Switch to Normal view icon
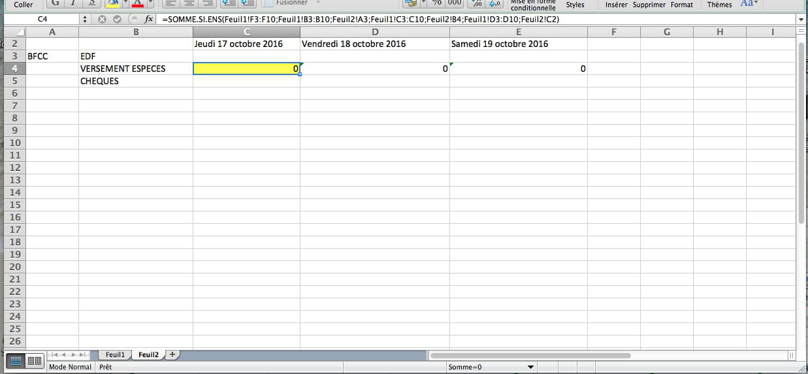This screenshot has width=808, height=374. tap(16, 360)
